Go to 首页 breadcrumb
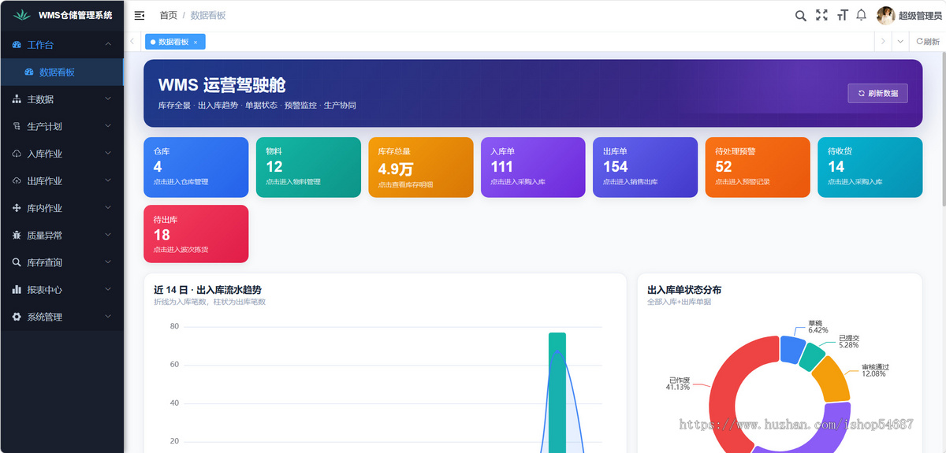This screenshot has width=946, height=453. [168, 15]
